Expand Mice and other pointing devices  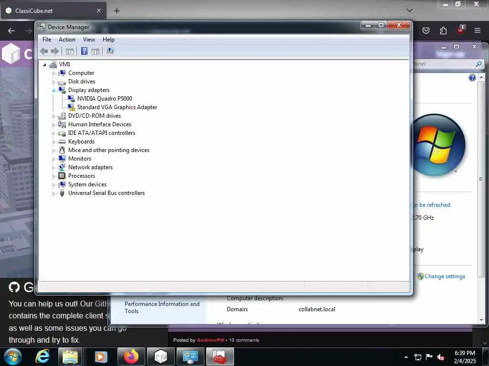tap(53, 151)
